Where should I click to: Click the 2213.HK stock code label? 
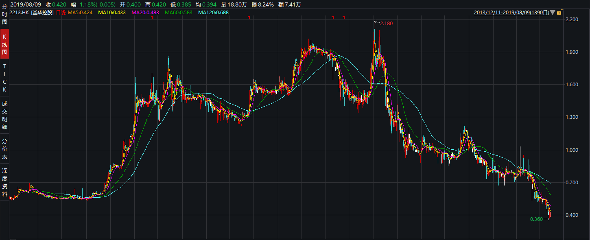point(19,13)
